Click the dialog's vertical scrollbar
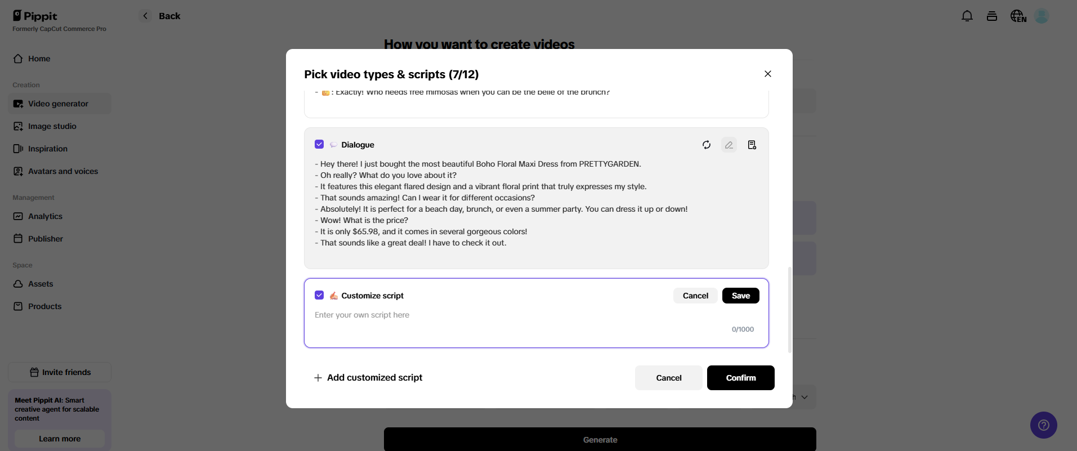 (789, 310)
